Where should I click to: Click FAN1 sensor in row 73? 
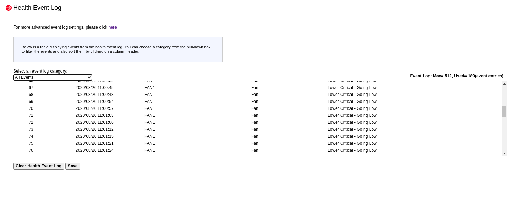point(150,129)
